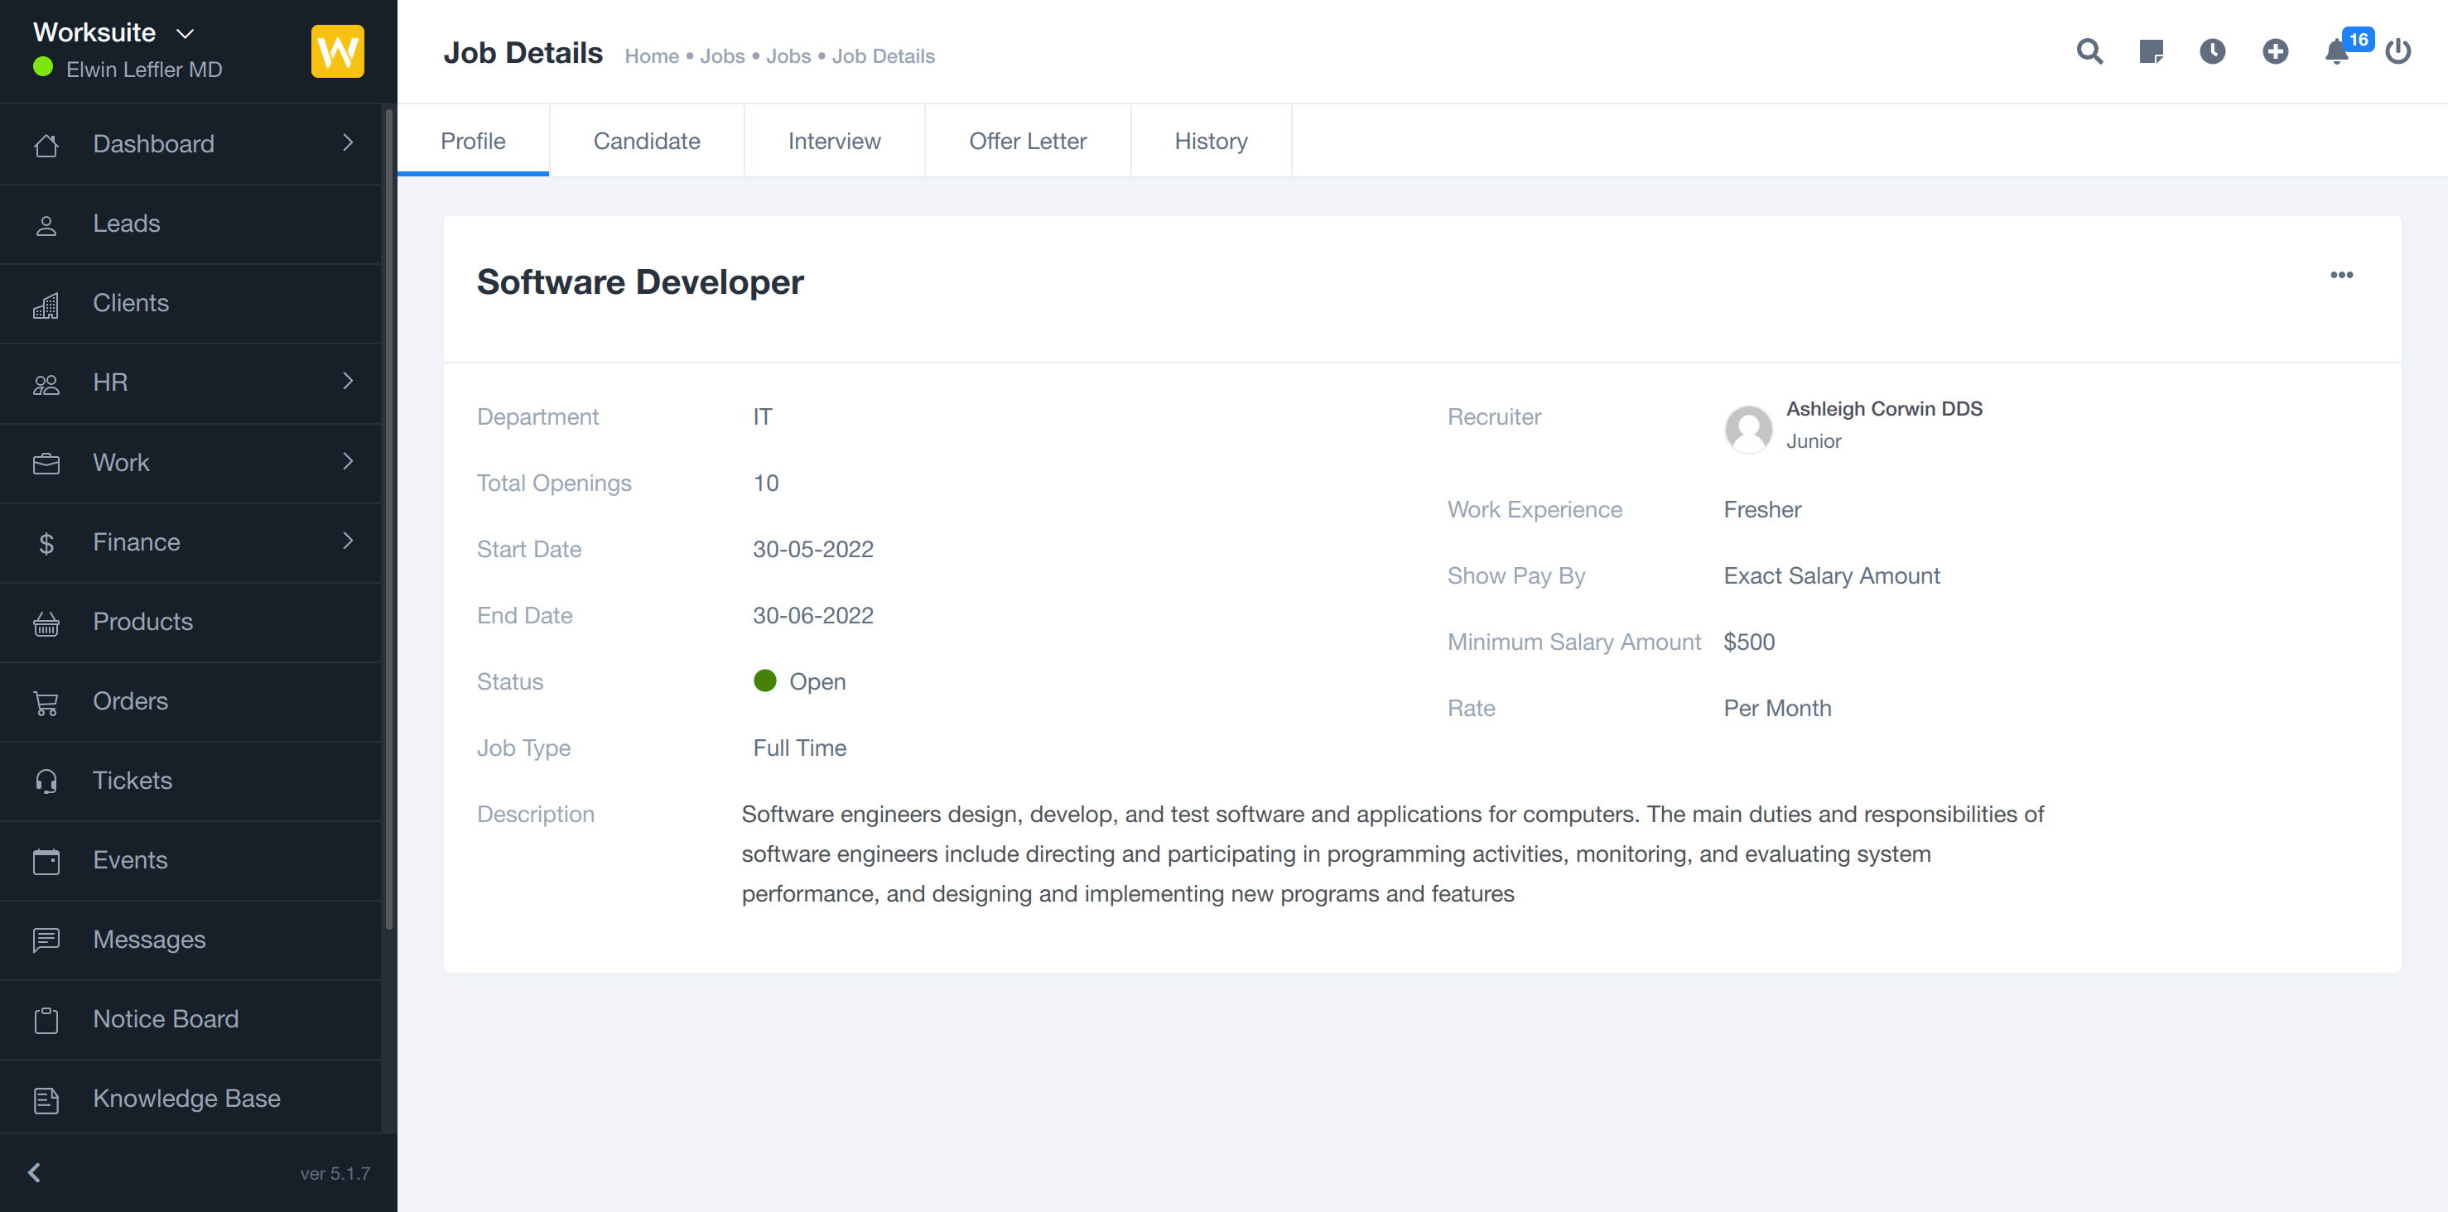Image resolution: width=2448 pixels, height=1212 pixels.
Task: Open the timer clock icon
Action: [x=2212, y=51]
